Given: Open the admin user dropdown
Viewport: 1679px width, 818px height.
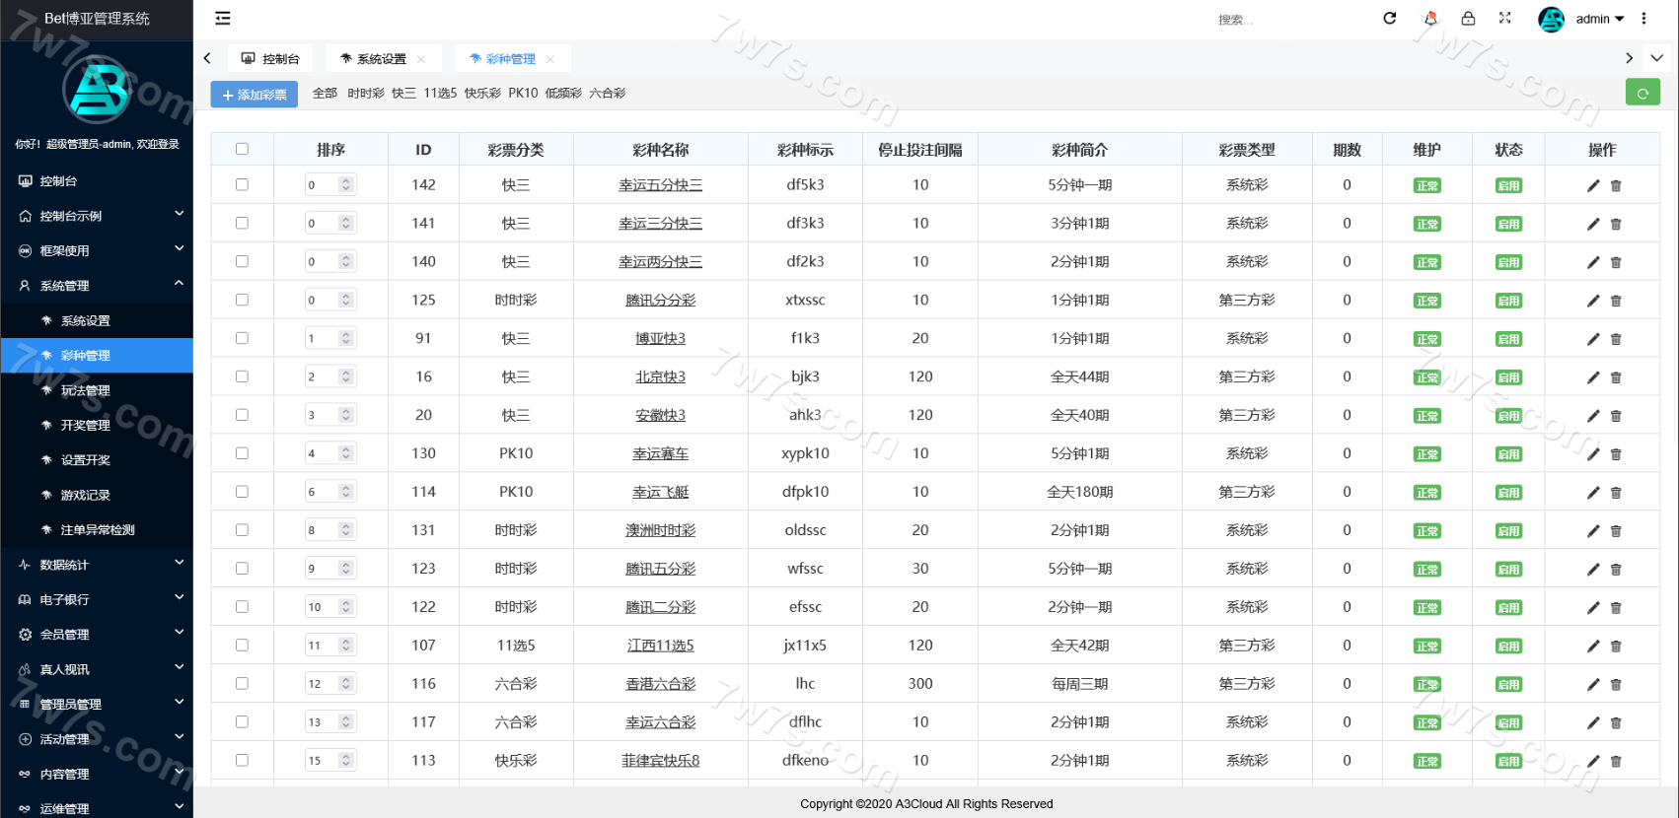Looking at the screenshot, I should coord(1598,19).
